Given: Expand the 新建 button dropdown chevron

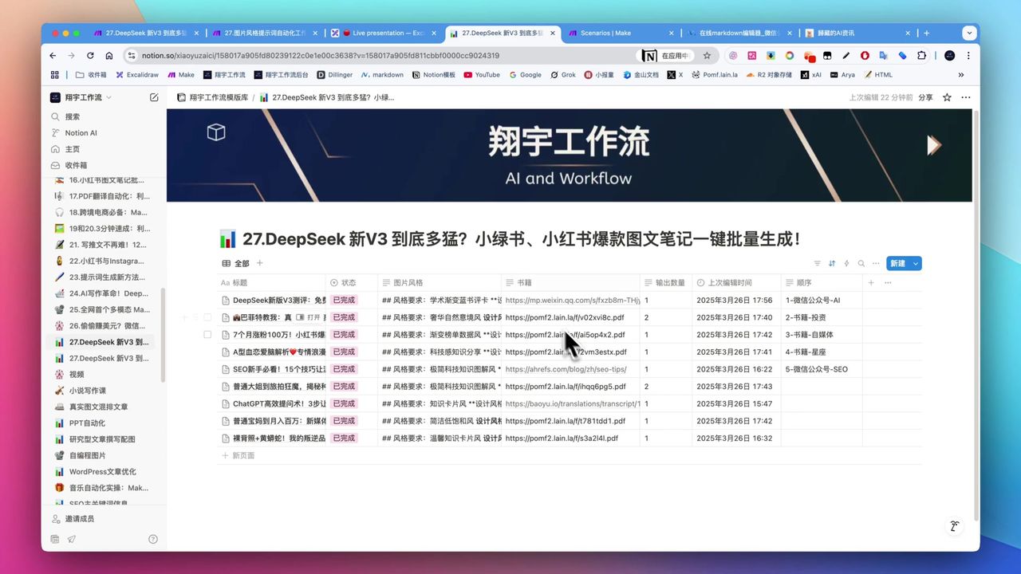Looking at the screenshot, I should click(916, 263).
